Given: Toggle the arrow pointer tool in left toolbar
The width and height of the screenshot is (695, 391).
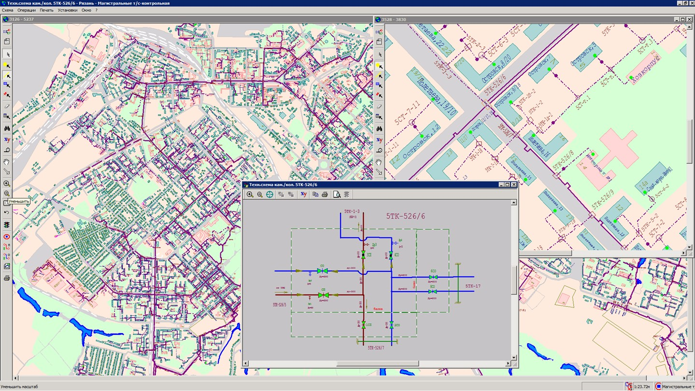Looking at the screenshot, I should click(7, 55).
